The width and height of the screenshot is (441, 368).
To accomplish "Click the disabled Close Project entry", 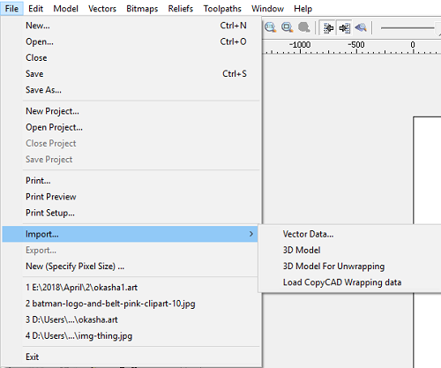I will [131, 143].
